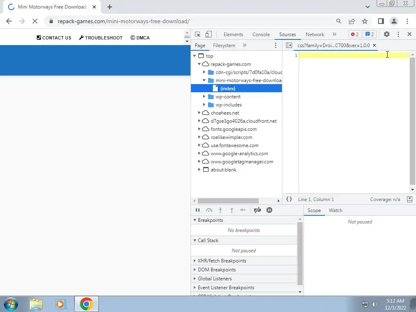
Task: Click the step out debugger icon
Action: 232,210
